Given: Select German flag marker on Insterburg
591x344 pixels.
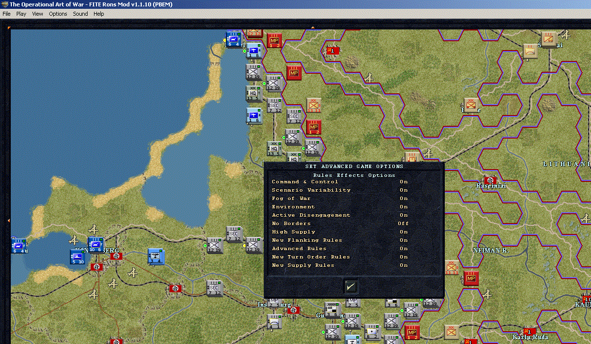Looking at the screenshot, I should 294,310.
